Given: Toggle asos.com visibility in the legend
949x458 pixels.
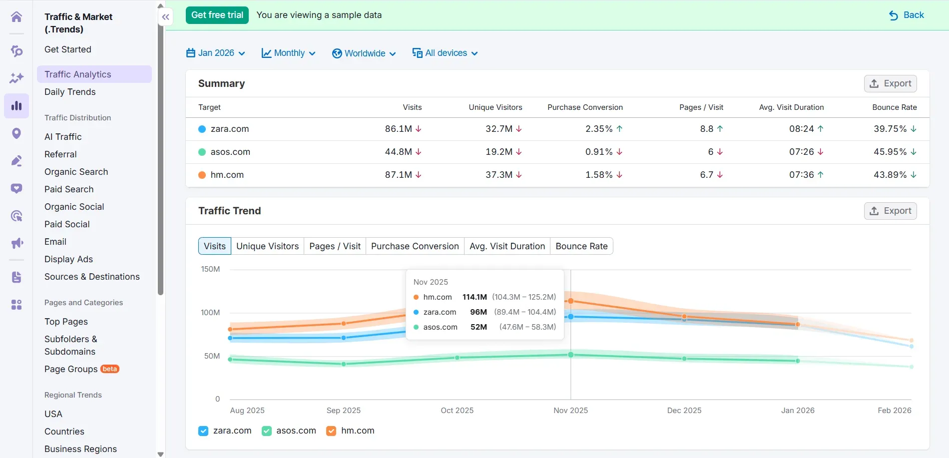Looking at the screenshot, I should [267, 431].
